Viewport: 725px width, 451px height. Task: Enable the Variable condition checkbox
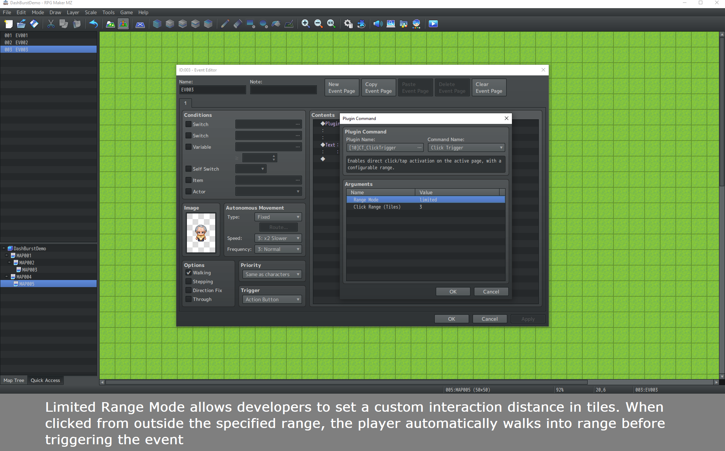[x=189, y=147]
